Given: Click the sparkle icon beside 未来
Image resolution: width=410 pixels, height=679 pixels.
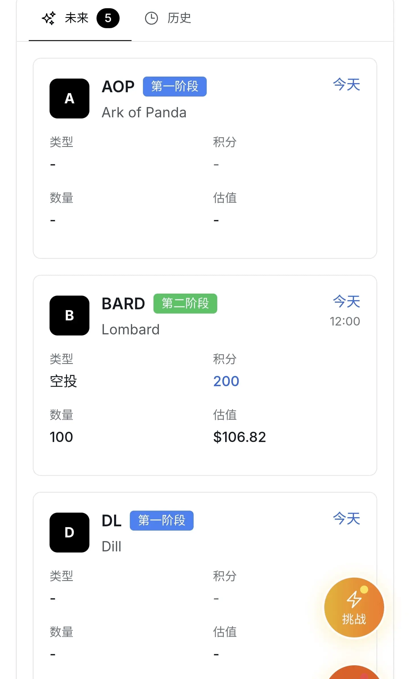Looking at the screenshot, I should coord(49,18).
